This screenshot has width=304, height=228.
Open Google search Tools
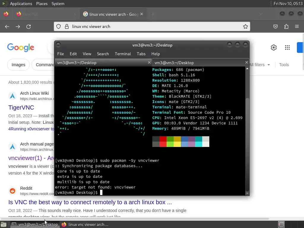[284, 65]
